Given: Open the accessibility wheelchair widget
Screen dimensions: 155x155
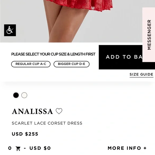Looking at the screenshot, I should (10, 30).
